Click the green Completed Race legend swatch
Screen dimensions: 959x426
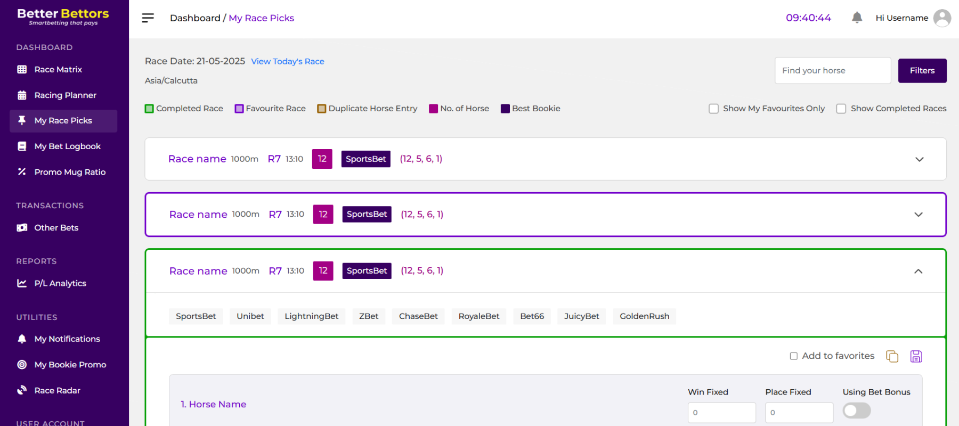coord(149,109)
